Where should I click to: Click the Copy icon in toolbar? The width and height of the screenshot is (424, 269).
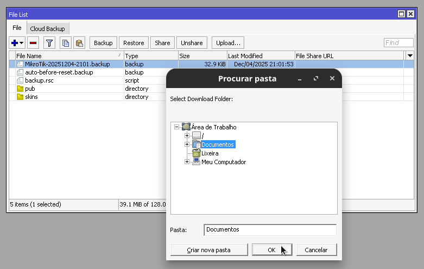pos(65,43)
